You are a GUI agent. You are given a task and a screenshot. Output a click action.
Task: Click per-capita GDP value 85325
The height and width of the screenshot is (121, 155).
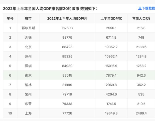pyautogui.click(x=67, y=56)
